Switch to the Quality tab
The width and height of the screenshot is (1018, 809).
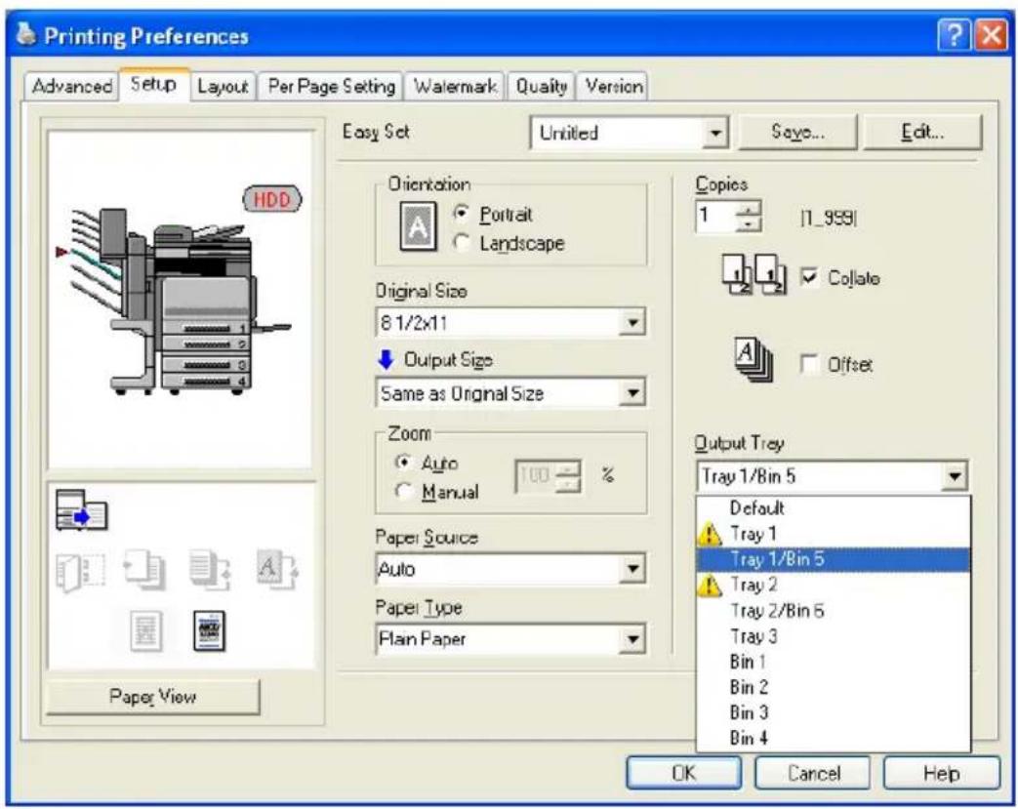[x=542, y=86]
